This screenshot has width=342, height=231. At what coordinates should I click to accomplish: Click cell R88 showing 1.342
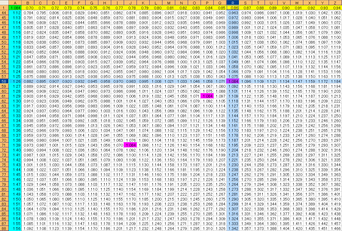tap(233, 229)
